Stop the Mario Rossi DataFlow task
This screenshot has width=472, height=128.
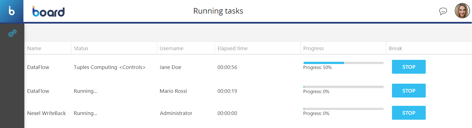click(409, 91)
